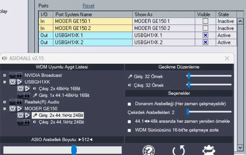Toggle power icon for Çıkış: 2x 48kHz 16Bit
The image size is (246, 155).
(21, 89)
